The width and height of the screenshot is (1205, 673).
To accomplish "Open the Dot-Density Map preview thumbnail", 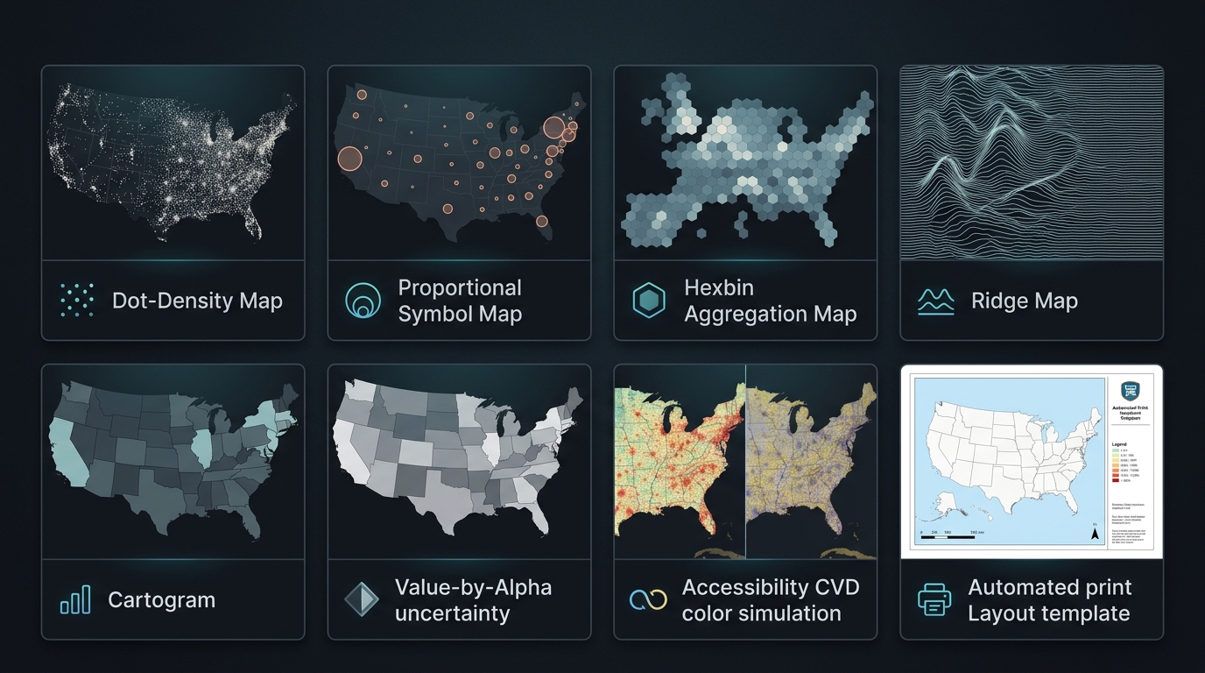I will tap(173, 163).
